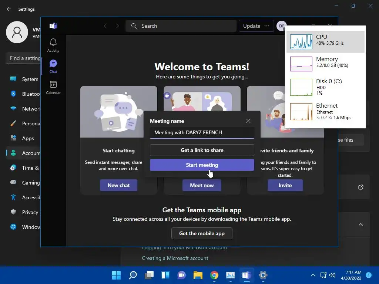
Task: Open Google Chrome from the taskbar
Action: (x=214, y=275)
